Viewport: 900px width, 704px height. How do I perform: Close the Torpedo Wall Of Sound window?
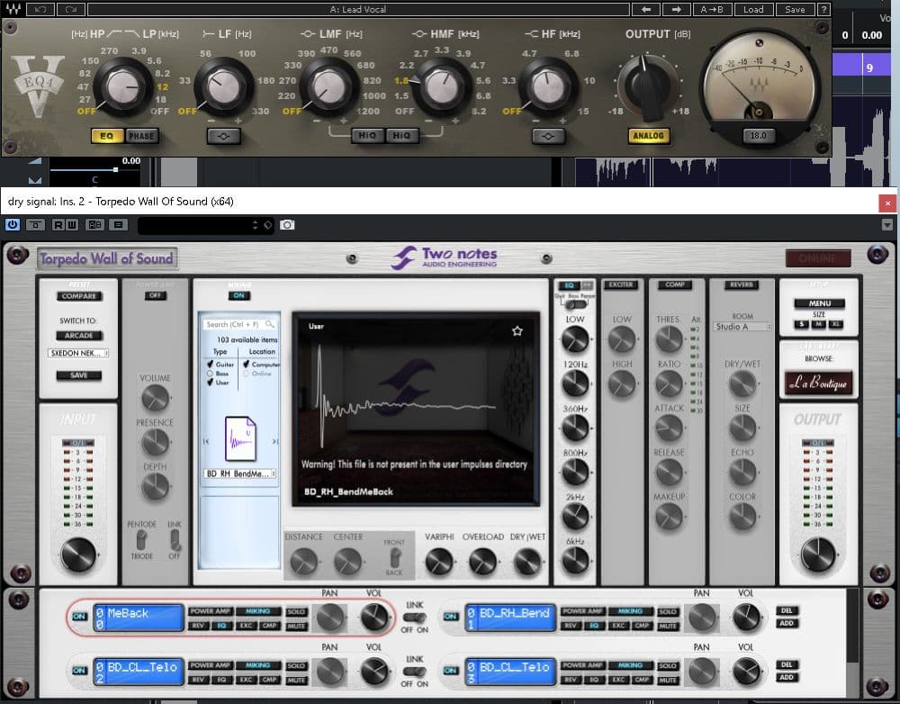pyautogui.click(x=887, y=203)
